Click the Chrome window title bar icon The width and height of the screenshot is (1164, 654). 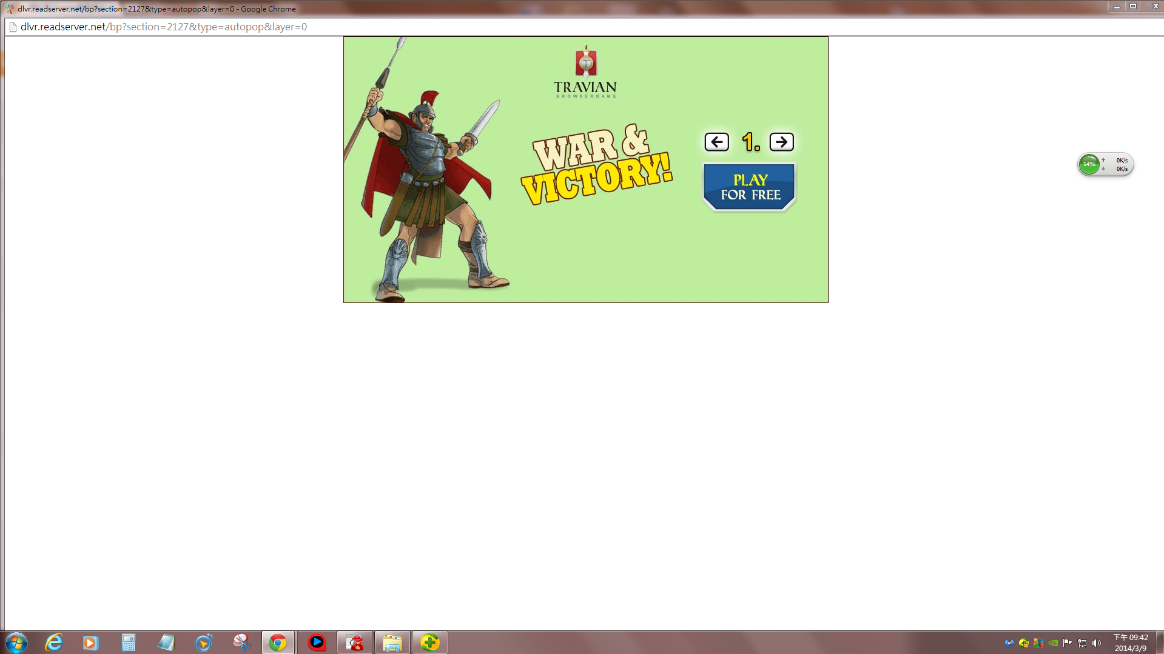tap(10, 8)
